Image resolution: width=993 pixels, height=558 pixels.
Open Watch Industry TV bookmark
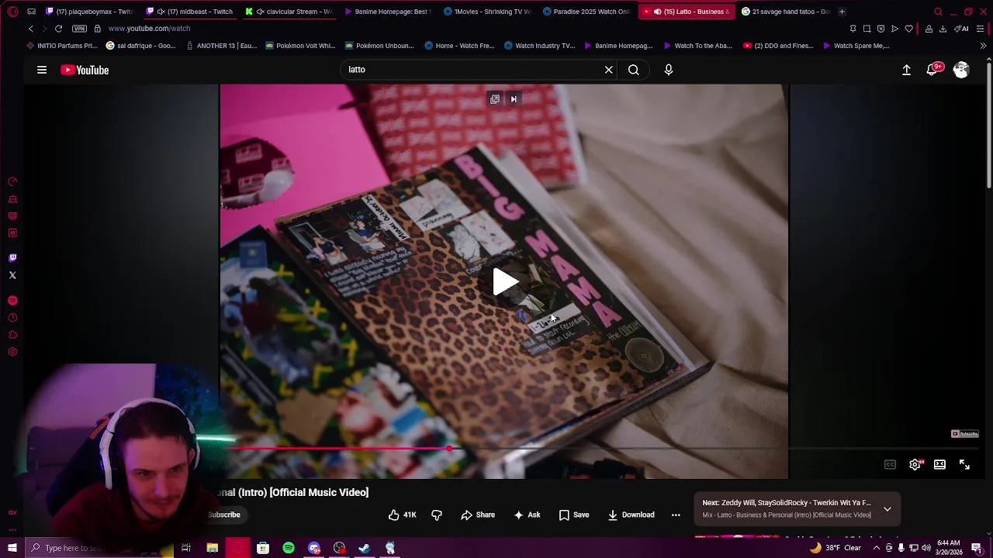(x=539, y=46)
